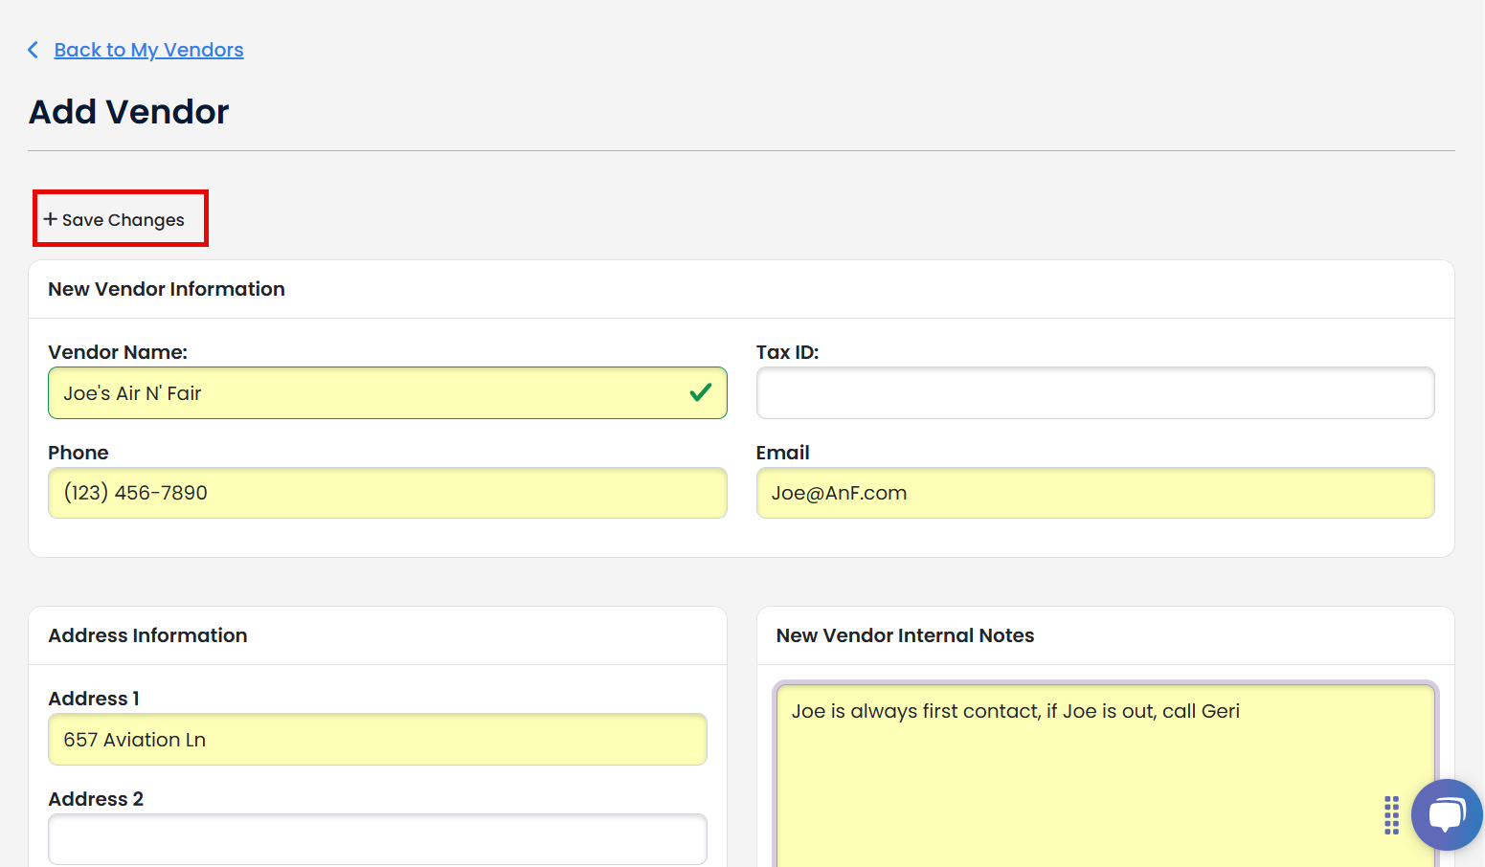Click inside the Internal Notes text area
Viewport: 1485px width, 867px height.
click(1072, 775)
